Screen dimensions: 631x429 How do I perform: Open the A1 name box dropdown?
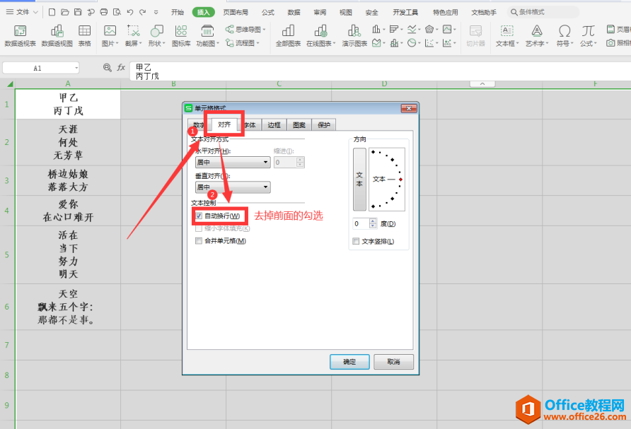point(76,68)
